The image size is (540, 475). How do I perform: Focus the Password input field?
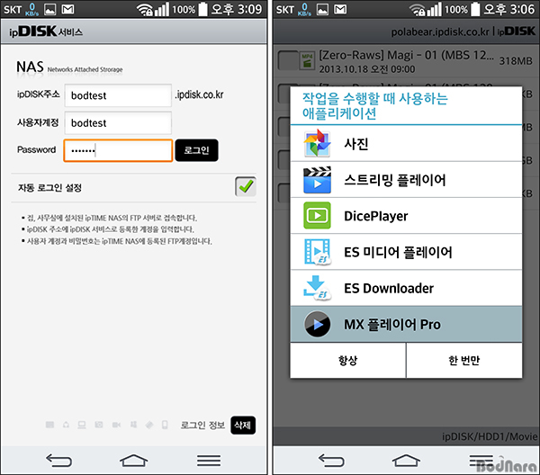click(x=118, y=150)
